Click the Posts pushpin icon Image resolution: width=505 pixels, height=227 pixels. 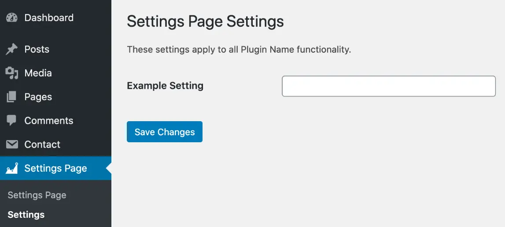12,50
